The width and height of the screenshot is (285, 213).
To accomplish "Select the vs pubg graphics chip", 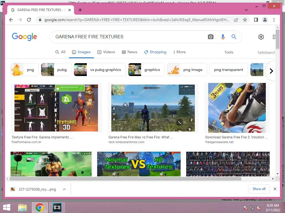I will 100,70.
